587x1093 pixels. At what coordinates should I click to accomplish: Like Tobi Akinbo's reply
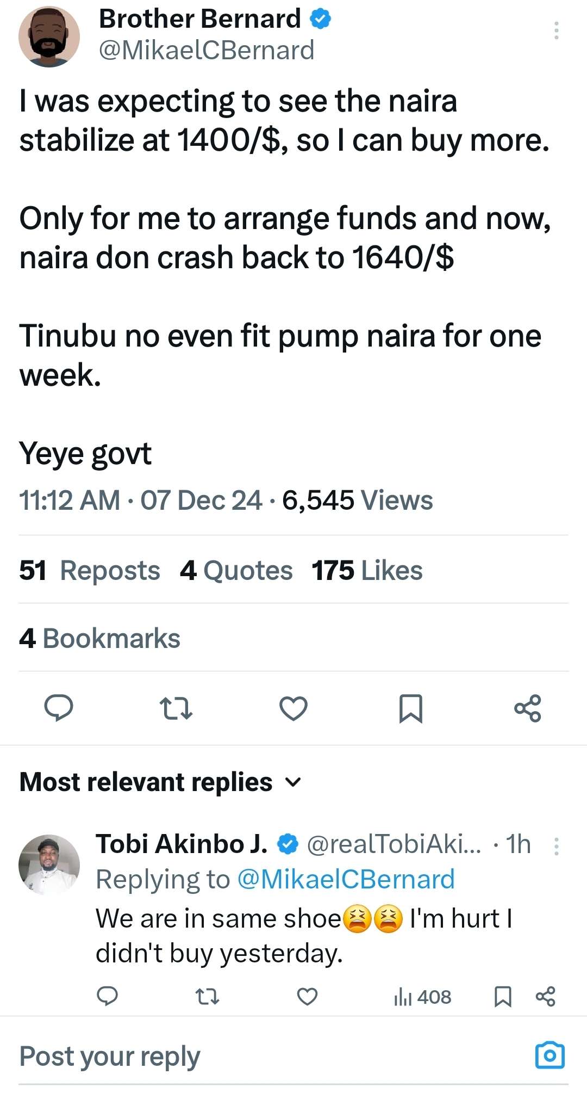click(307, 996)
